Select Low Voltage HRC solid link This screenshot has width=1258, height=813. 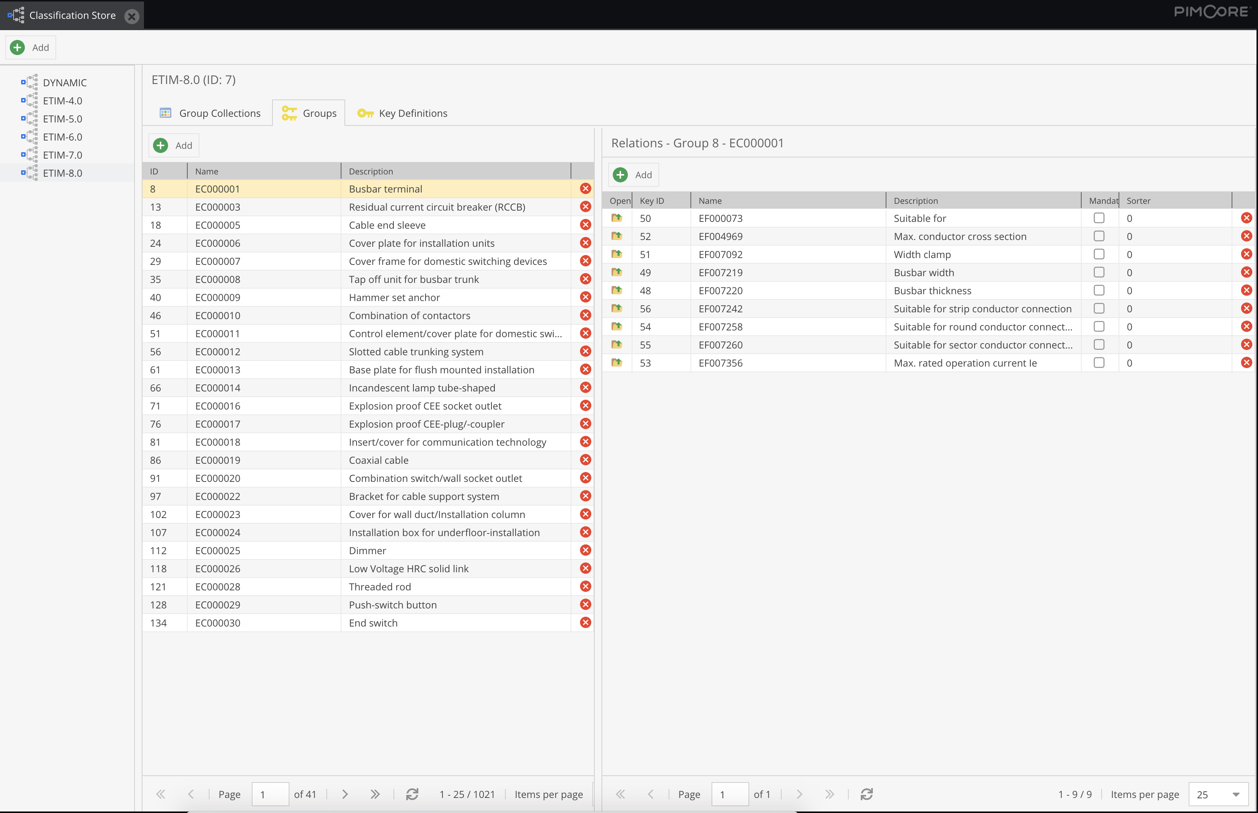409,568
